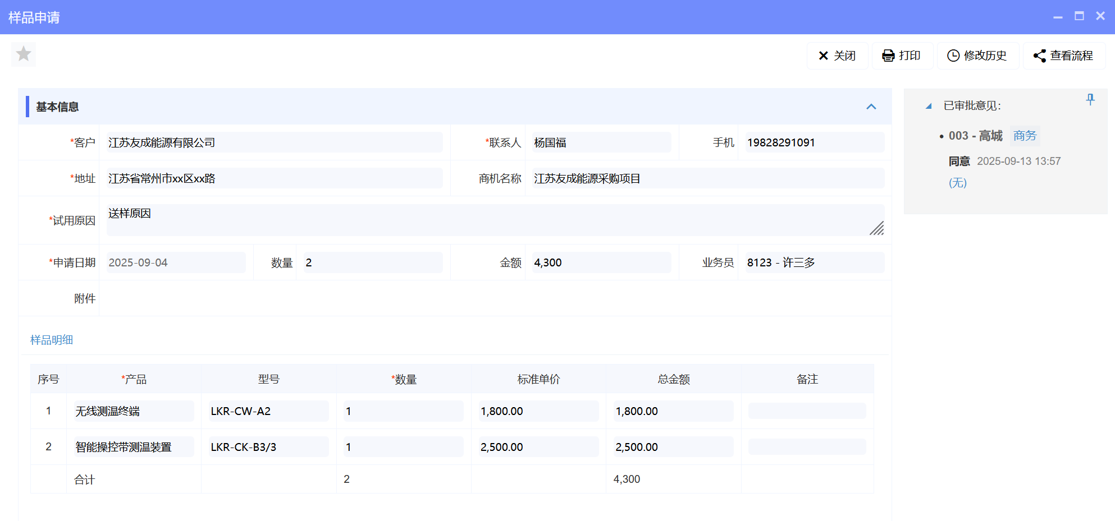The width and height of the screenshot is (1115, 521).
Task: Edit the quantity of 无线测温终端 row
Action: coord(403,411)
